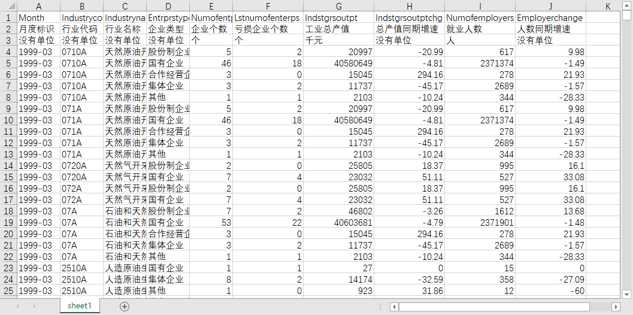Select column G header

point(339,6)
